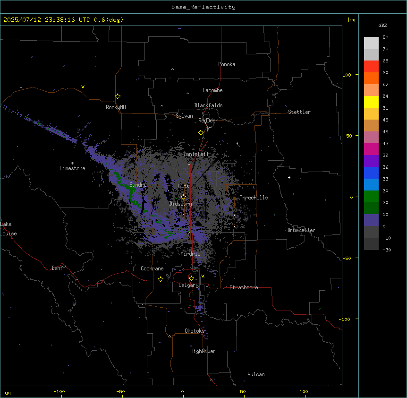Click the asterisk marker above Limestone label
Screen dimensions: 407x398
pos(72,164)
